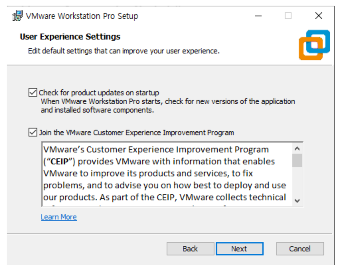Click the greyed-out maximize window button

point(288,16)
